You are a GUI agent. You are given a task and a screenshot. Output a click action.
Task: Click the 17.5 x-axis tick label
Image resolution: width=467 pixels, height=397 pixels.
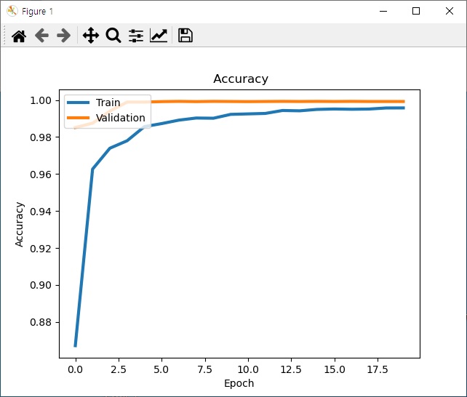[378, 369]
